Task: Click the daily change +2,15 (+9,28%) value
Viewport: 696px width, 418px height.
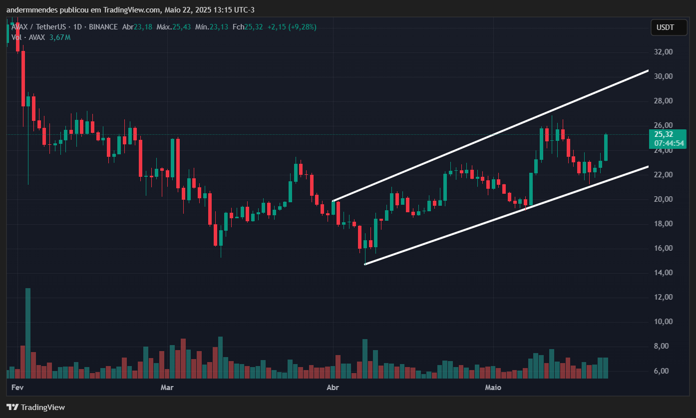Action: click(x=292, y=27)
